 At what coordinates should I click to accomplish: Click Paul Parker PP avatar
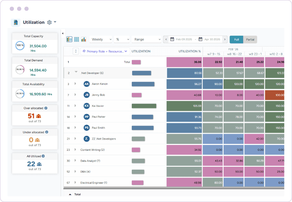(87, 117)
